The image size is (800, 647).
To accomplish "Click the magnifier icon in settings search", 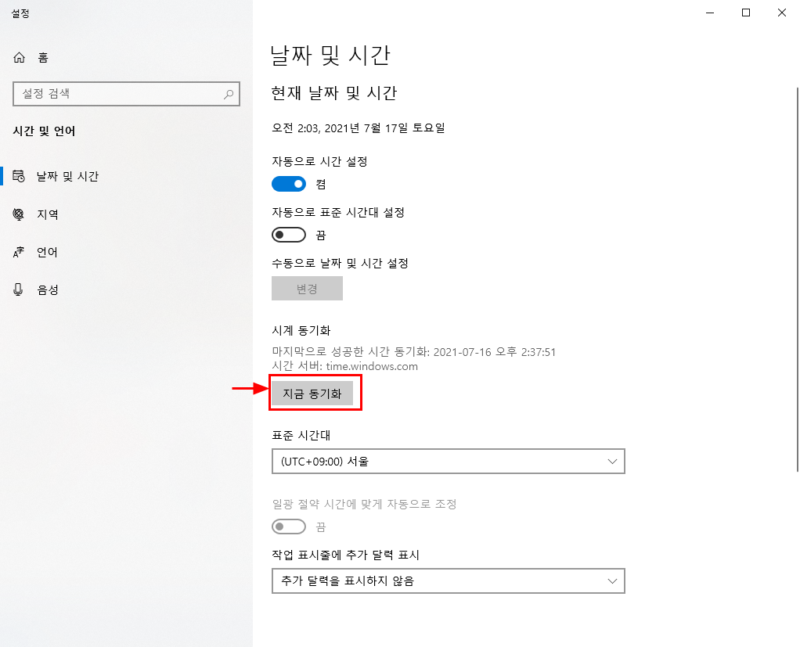I will click(229, 94).
